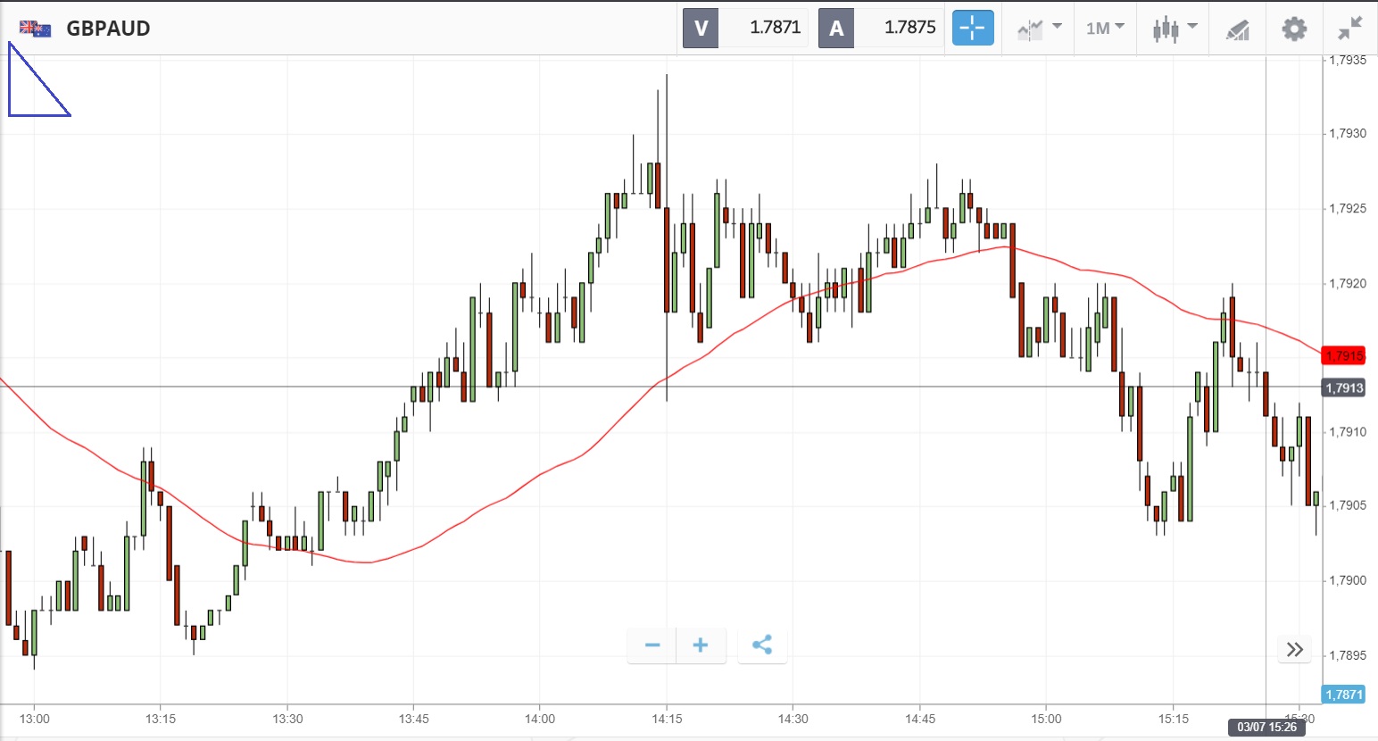This screenshot has height=741, width=1378.
Task: Zoom in with the plus button
Action: (x=701, y=645)
